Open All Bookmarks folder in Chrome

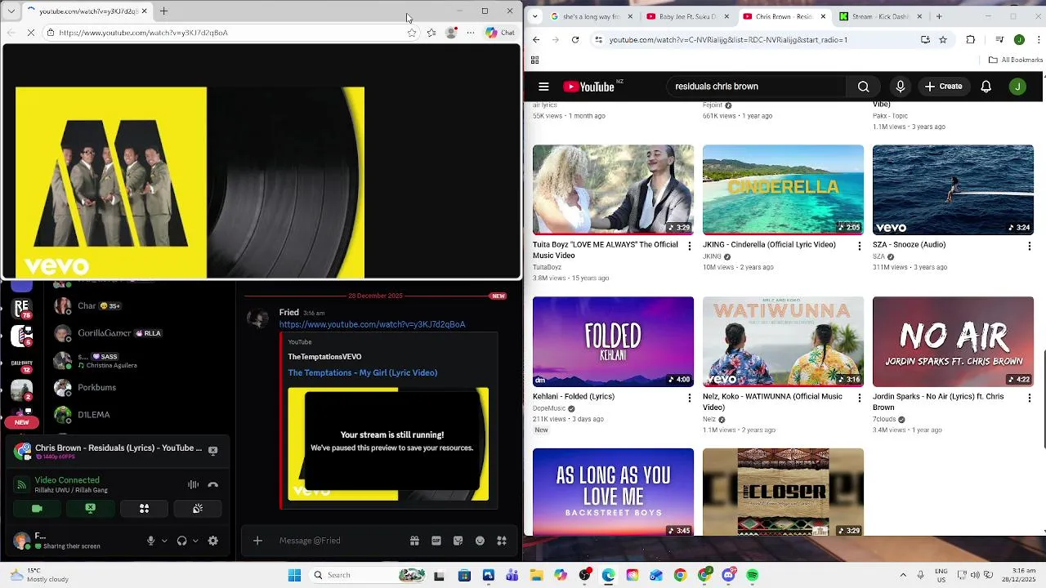(1016, 60)
